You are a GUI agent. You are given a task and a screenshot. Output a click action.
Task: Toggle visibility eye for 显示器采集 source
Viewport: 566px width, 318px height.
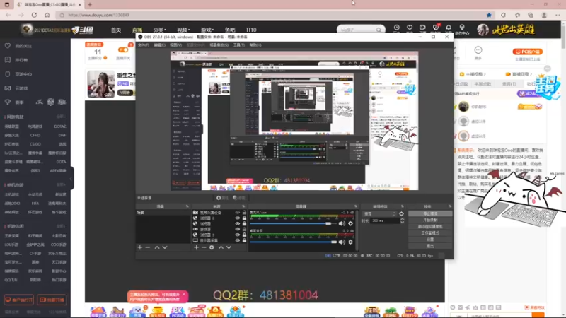[237, 240]
